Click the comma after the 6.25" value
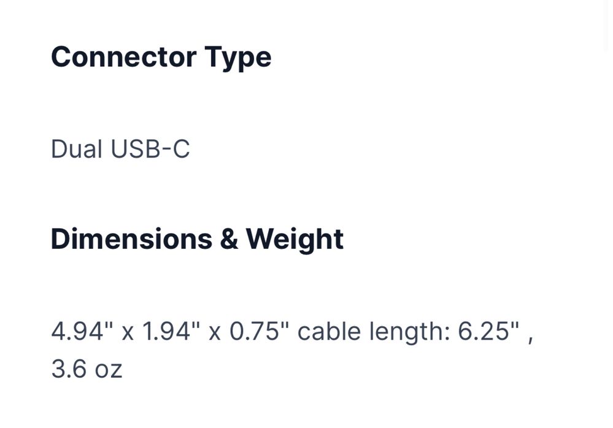 (530, 340)
